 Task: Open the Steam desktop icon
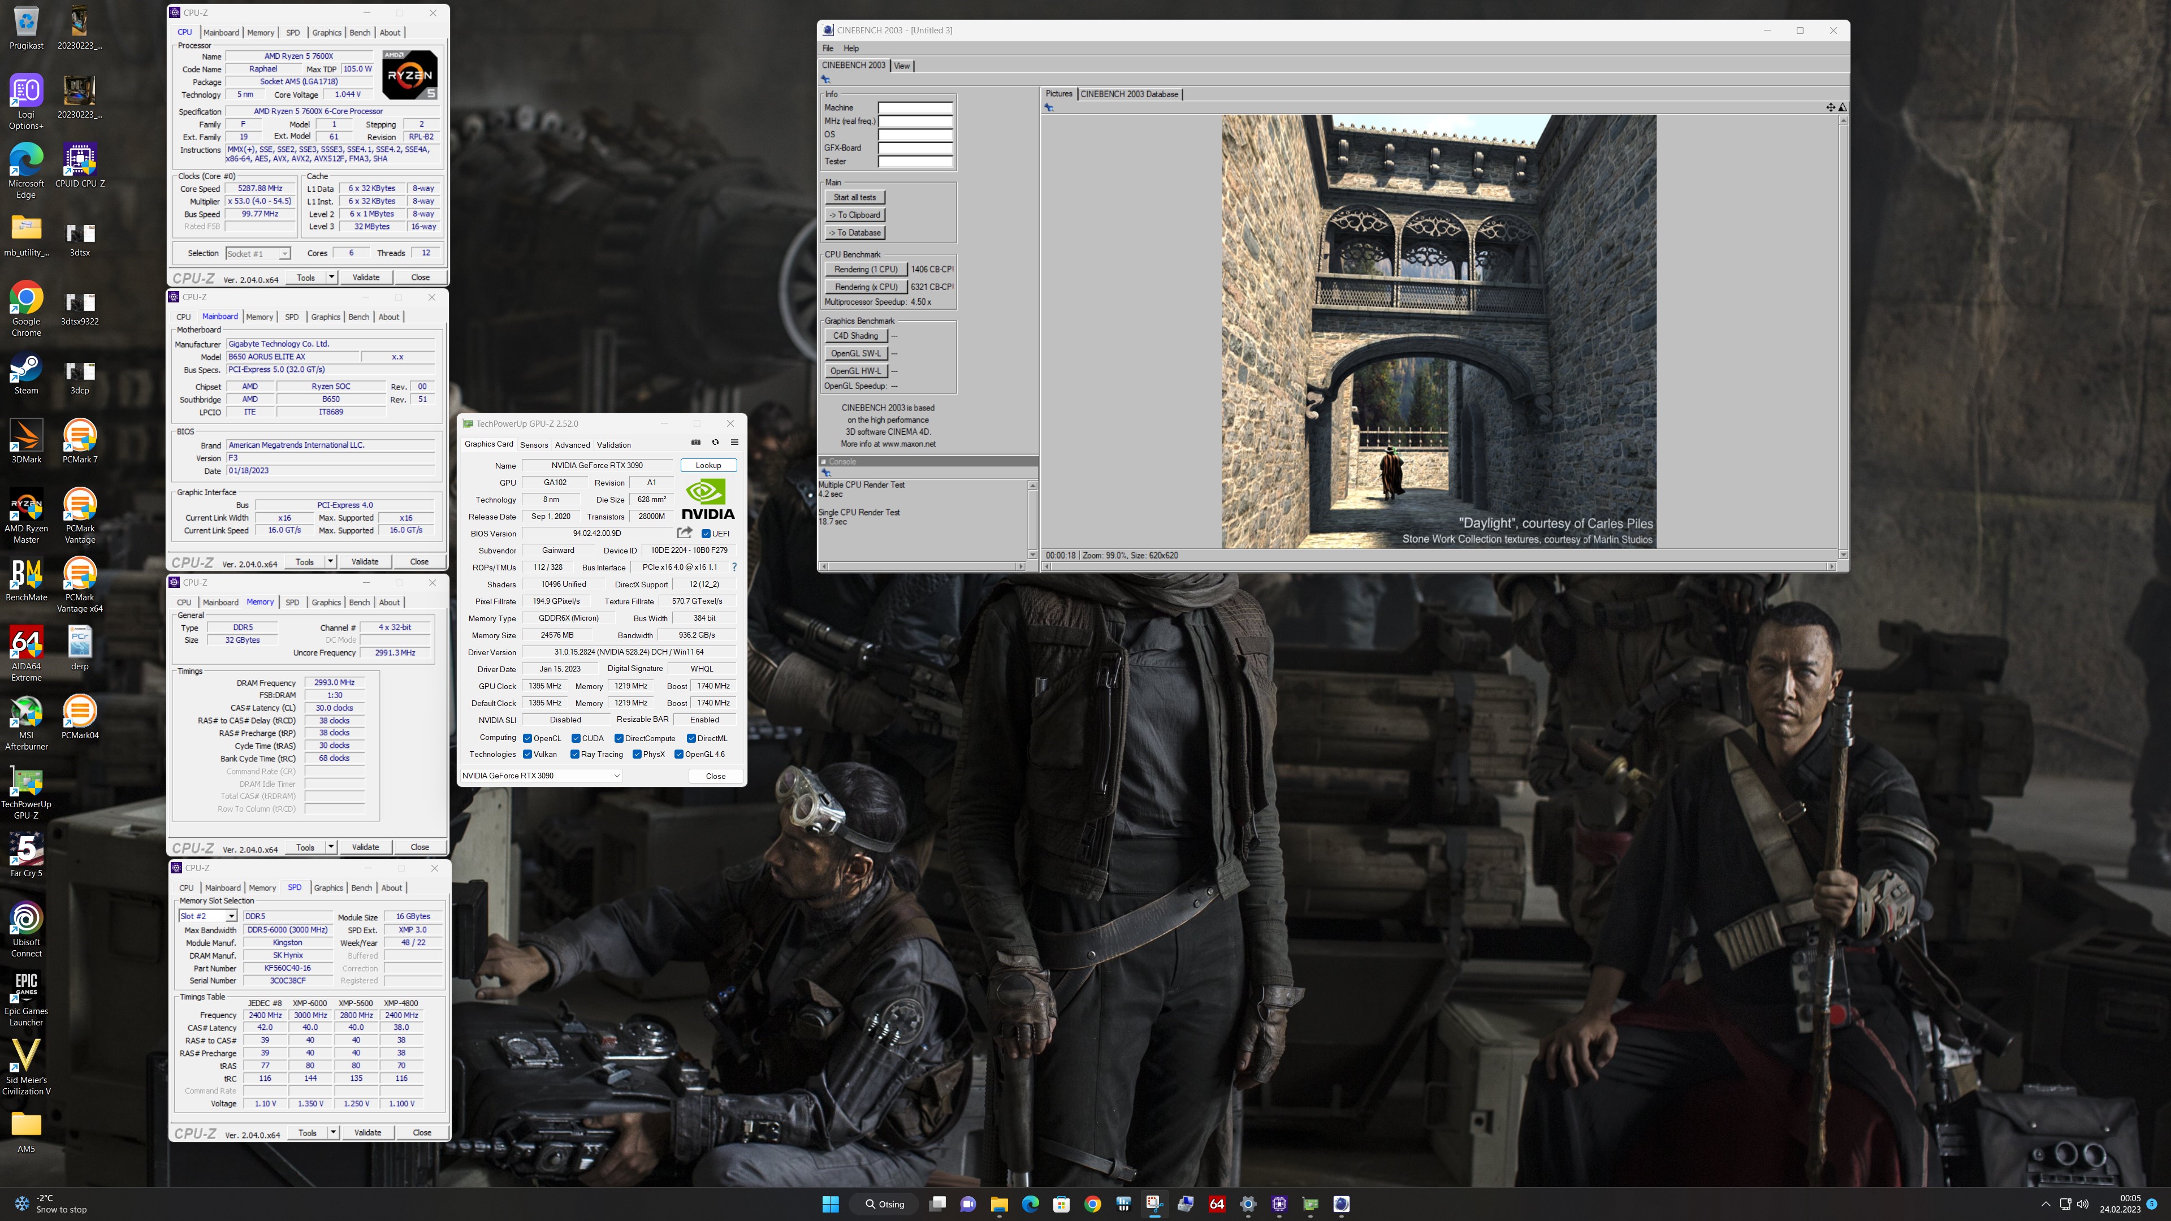pyautogui.click(x=26, y=373)
